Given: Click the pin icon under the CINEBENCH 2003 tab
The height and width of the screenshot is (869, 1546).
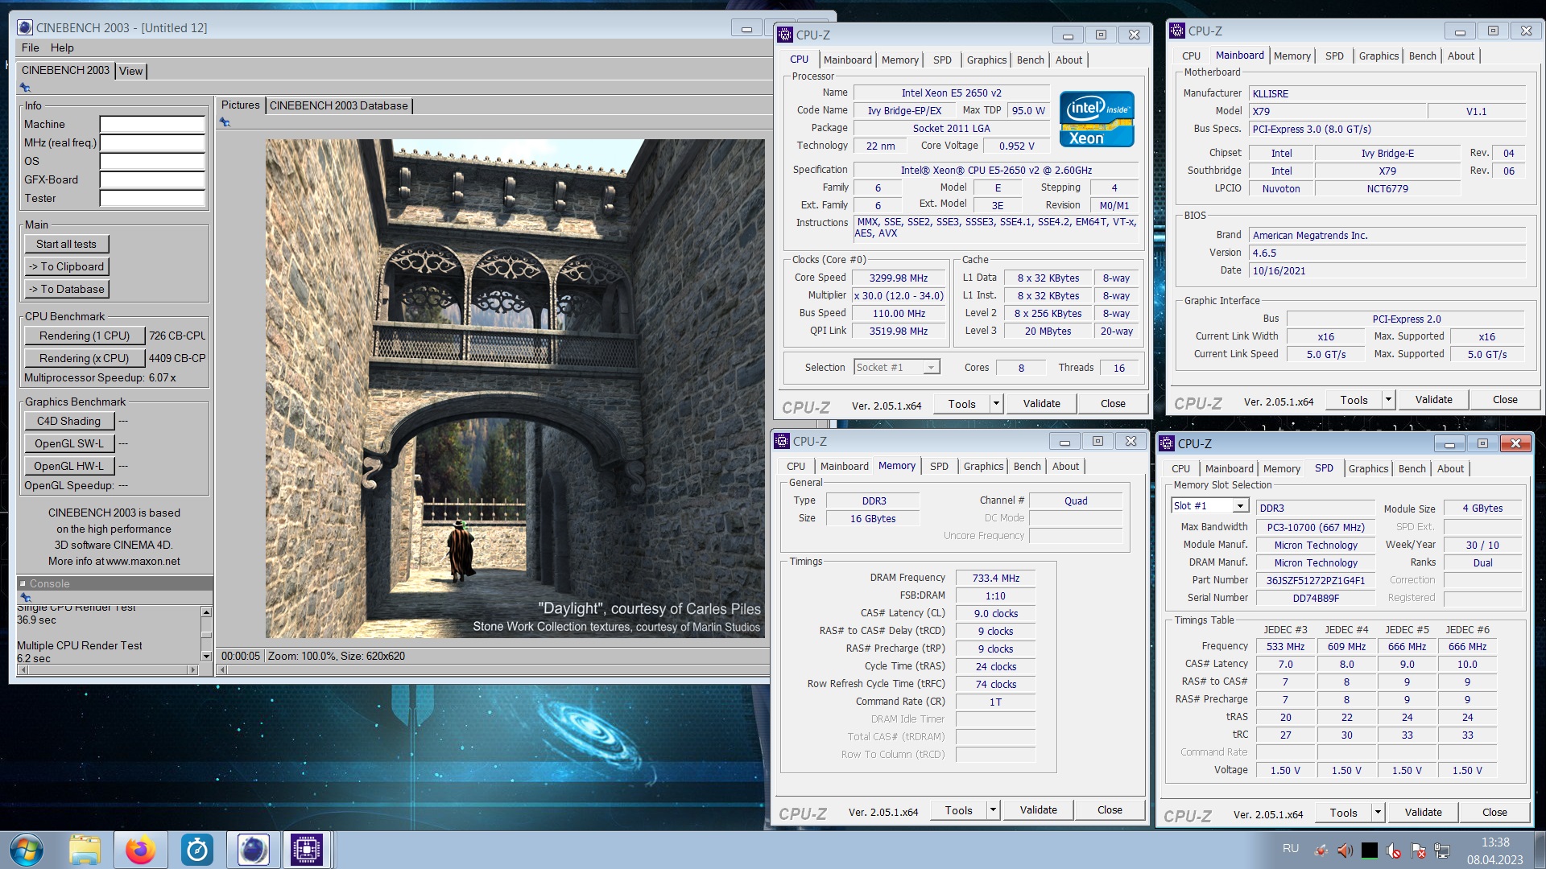Looking at the screenshot, I should (25, 87).
